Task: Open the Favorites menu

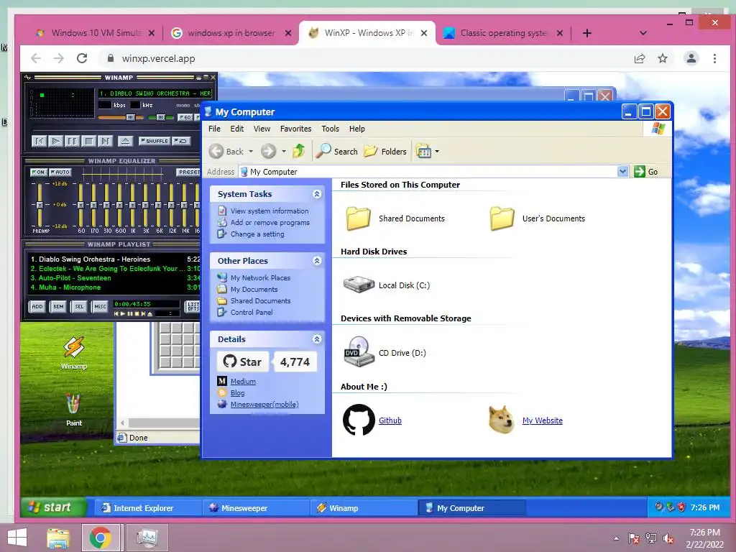Action: 295,129
